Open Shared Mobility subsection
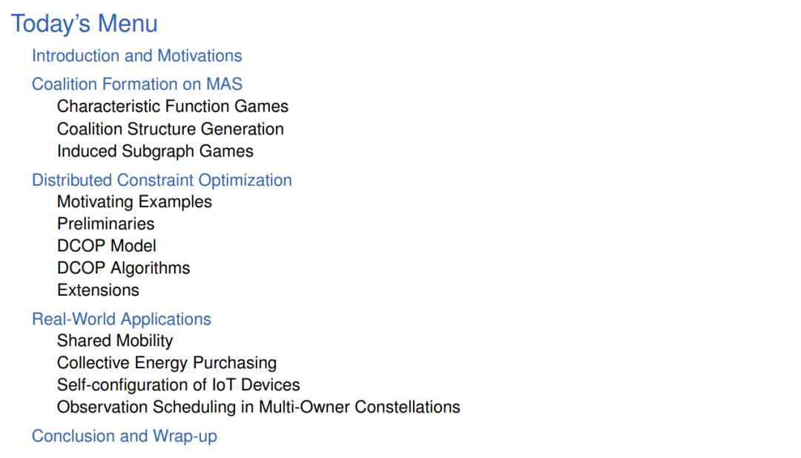The image size is (801, 458). point(115,341)
